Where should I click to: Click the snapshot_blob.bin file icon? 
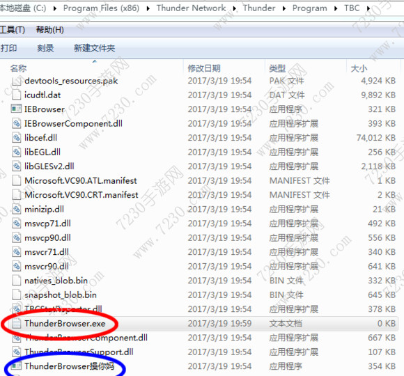(17, 295)
